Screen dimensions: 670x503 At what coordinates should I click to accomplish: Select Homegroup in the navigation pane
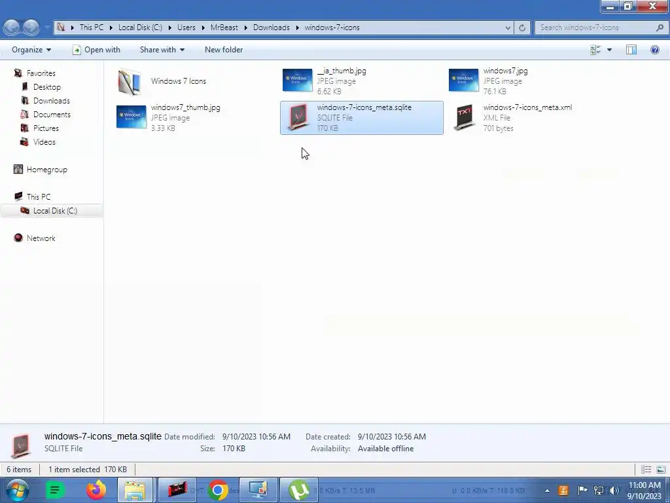tap(46, 170)
